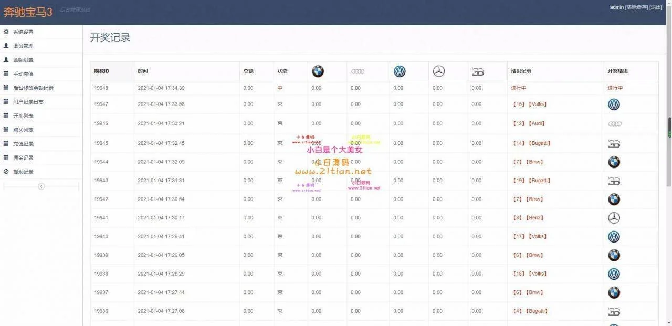Open 开奖列表 in the sidebar
672x326 pixels.
(23, 116)
